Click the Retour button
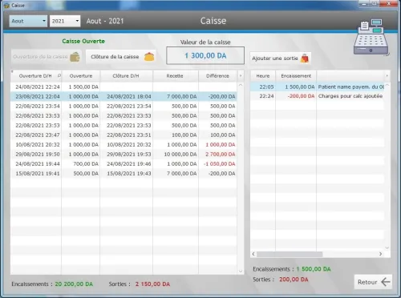This screenshot has width=401, height=298. 373,282
